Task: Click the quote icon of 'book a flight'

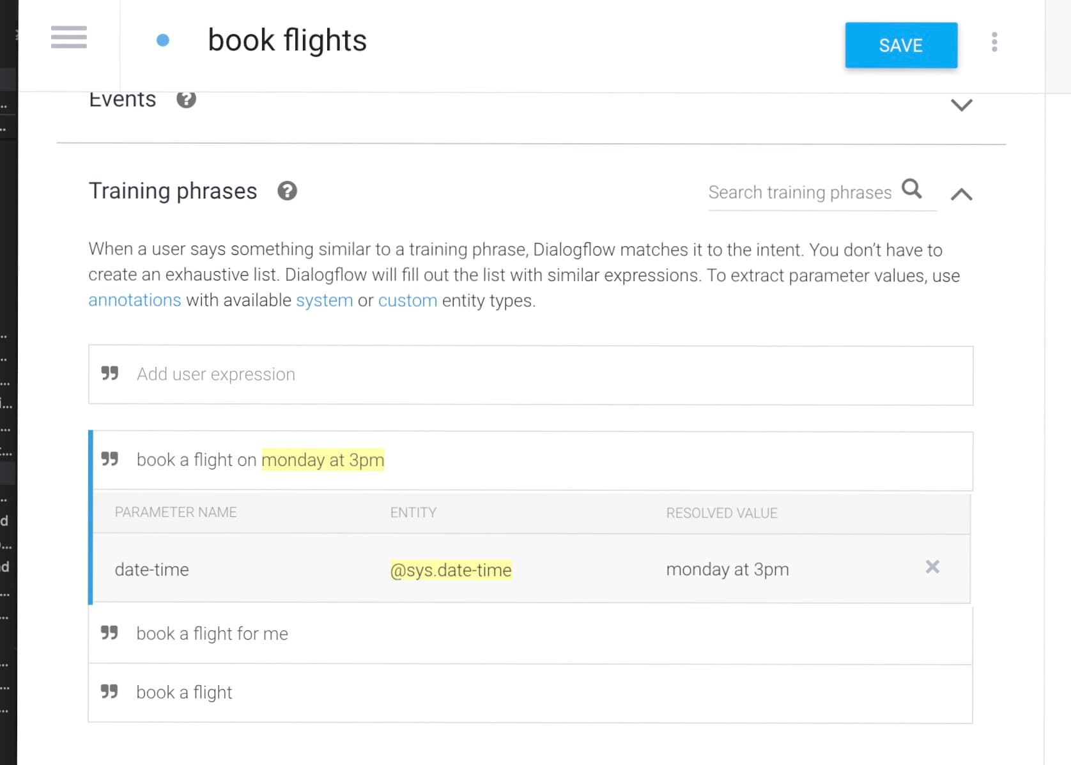Action: pyautogui.click(x=109, y=692)
